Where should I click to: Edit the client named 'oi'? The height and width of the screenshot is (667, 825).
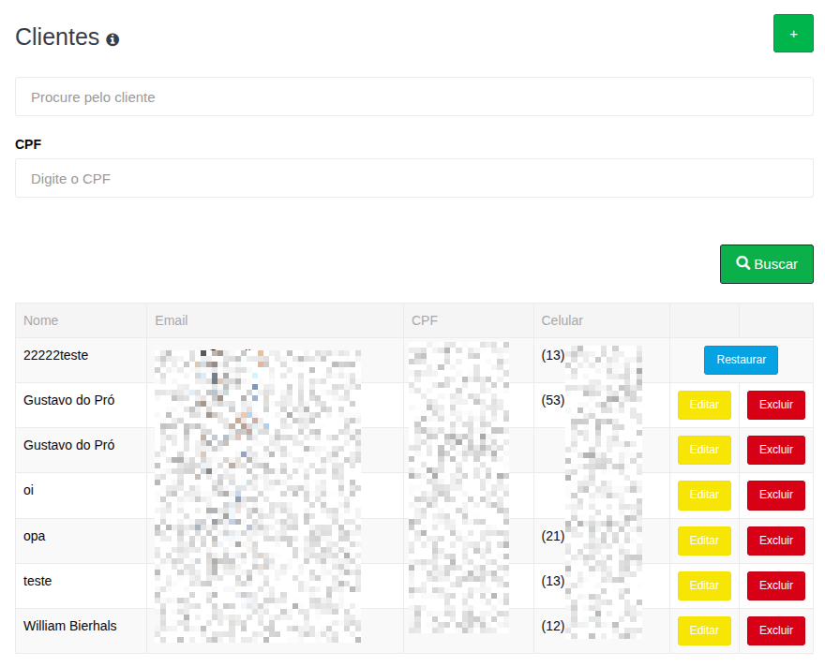704,496
